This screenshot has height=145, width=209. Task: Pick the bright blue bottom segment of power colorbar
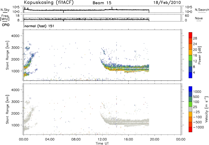tap(190, 75)
